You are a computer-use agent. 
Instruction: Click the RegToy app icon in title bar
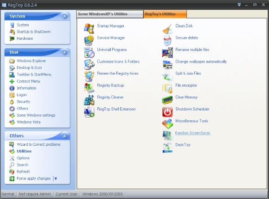[x=4, y=5]
